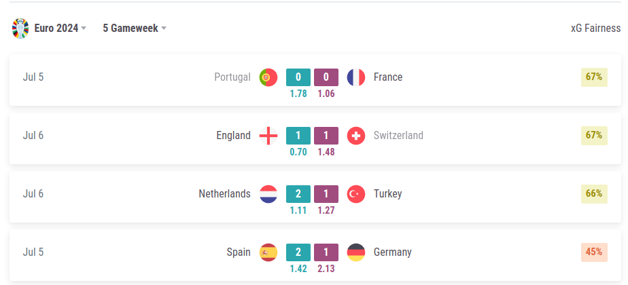
Task: Expand the 5 Gameweek selector
Action: tap(135, 28)
